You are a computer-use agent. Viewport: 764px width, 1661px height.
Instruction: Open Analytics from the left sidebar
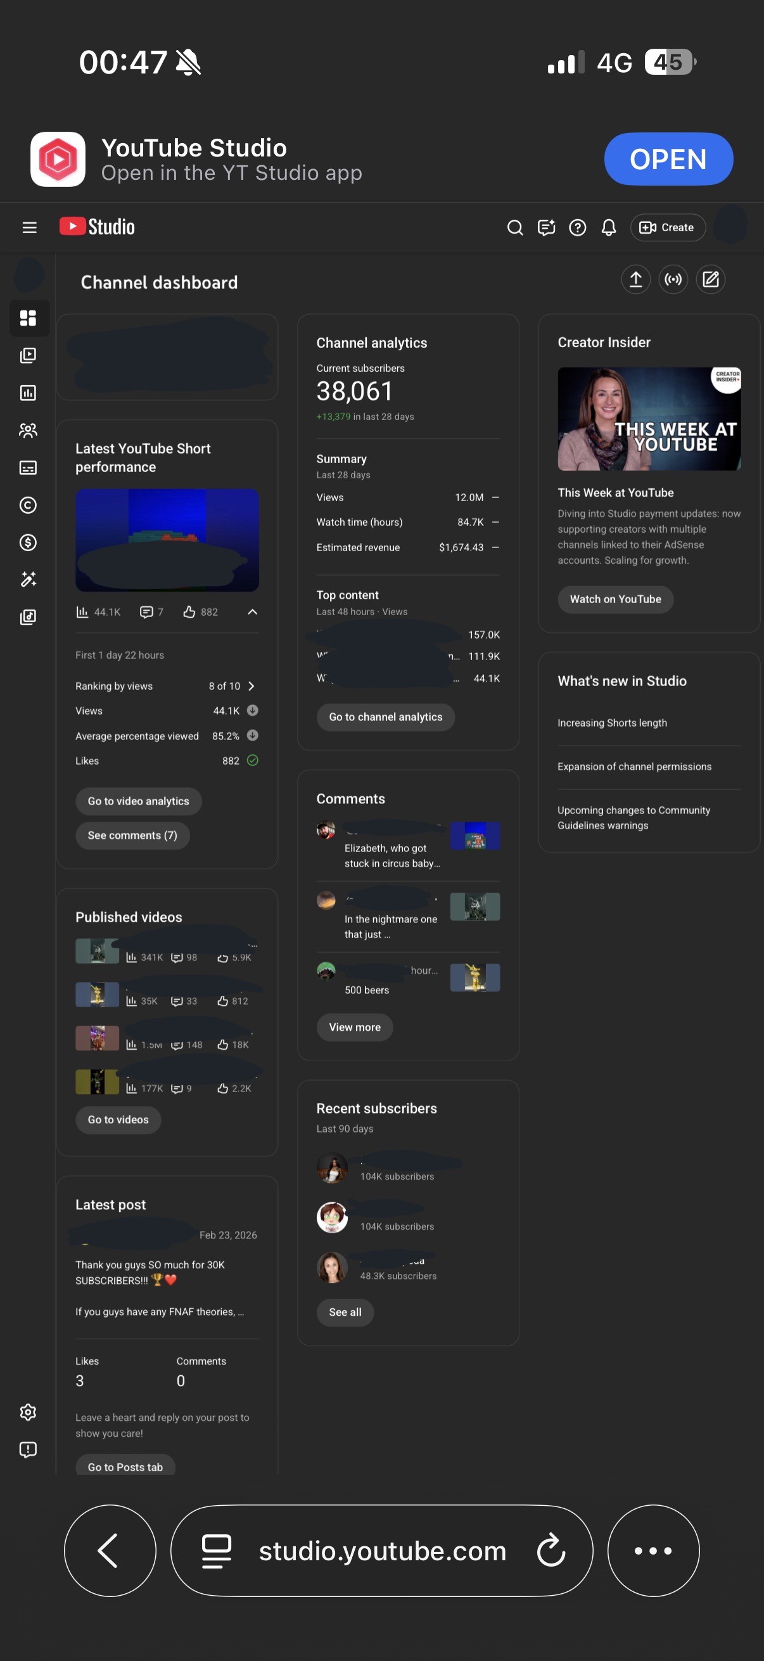point(29,393)
